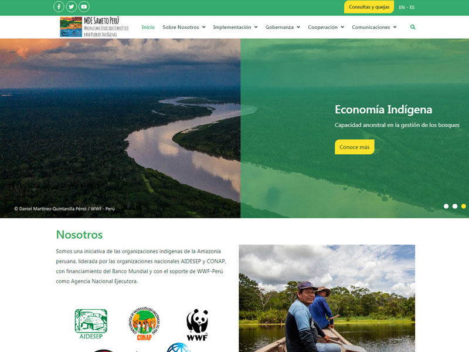The width and height of the screenshot is (469, 352).
Task: Click the MDE Saweto Perú logo
Action: [x=94, y=26]
